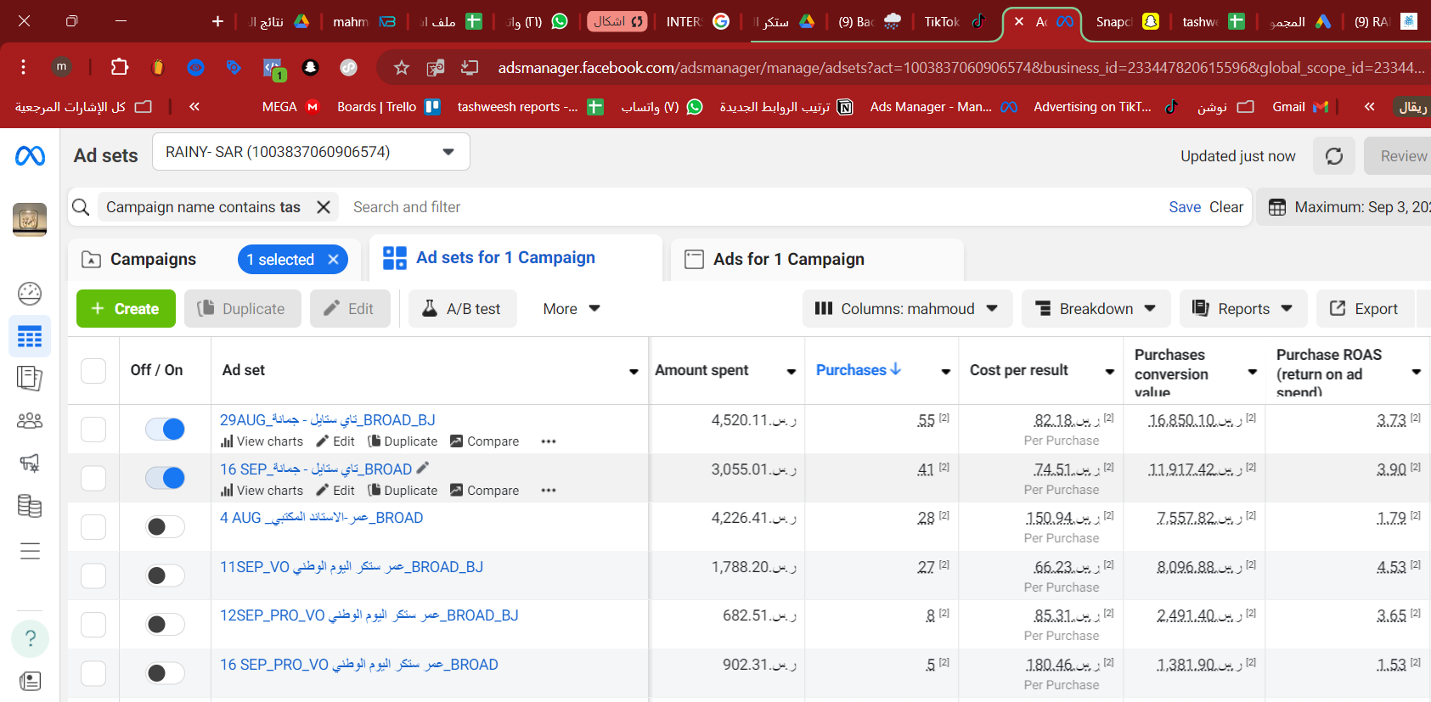Viewport: 1431px width, 702px height.
Task: Check the select-all checkbox in table header
Action: tap(93, 371)
